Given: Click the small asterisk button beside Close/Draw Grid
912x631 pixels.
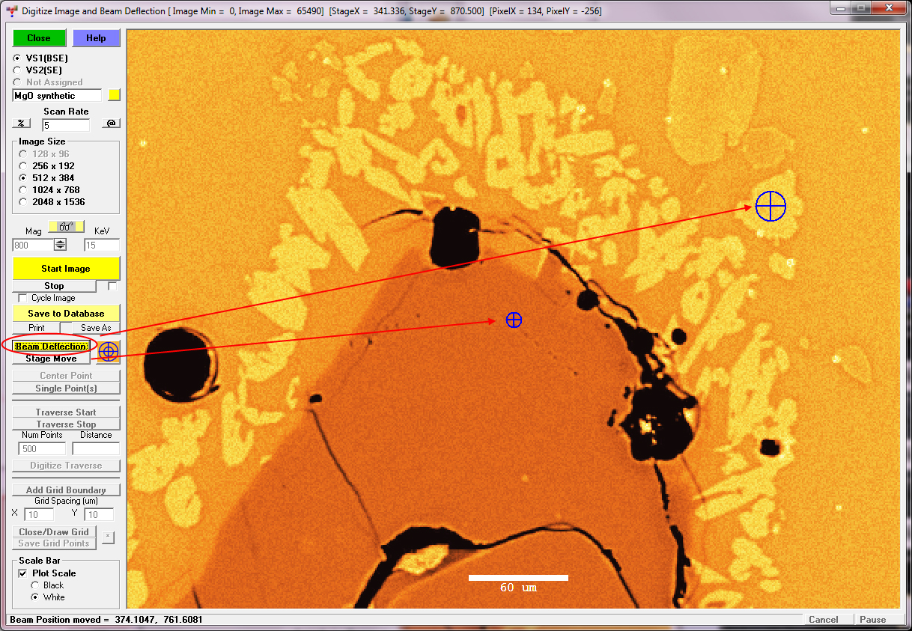Looking at the screenshot, I should click(x=108, y=537).
